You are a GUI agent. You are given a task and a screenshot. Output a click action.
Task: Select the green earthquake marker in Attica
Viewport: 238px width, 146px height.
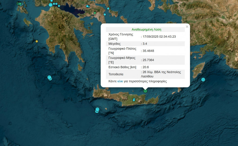tap(95, 13)
